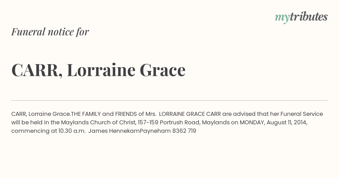The image size is (339, 178).
Task: Click the 'tributes' word in logo
Action: pos(309,17)
